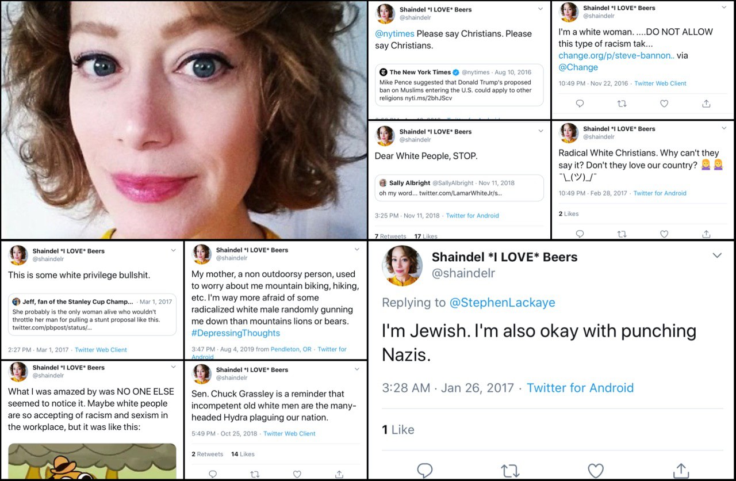Click share icon on "I'm a white woman" tweet
736x481 pixels.
coord(706,104)
